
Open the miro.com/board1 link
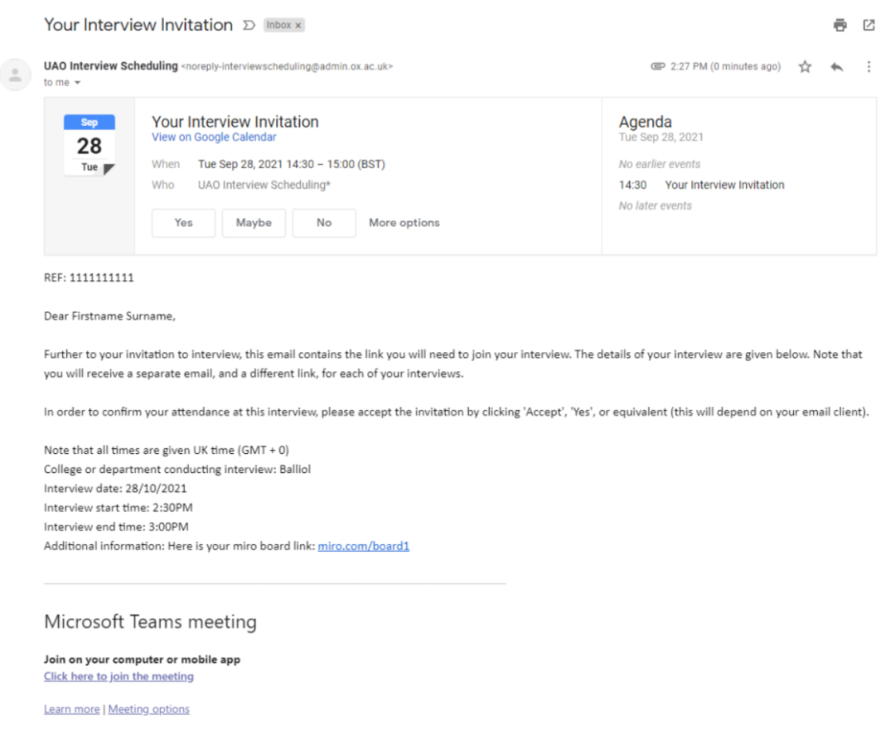tap(364, 547)
